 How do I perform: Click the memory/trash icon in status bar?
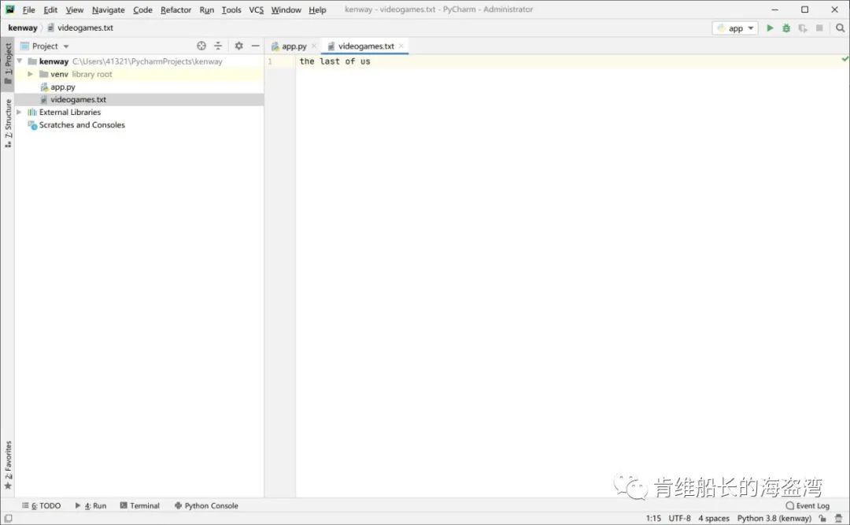[839, 519]
